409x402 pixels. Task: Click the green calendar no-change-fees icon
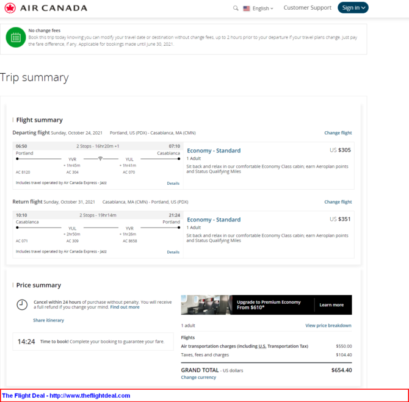pyautogui.click(x=16, y=37)
